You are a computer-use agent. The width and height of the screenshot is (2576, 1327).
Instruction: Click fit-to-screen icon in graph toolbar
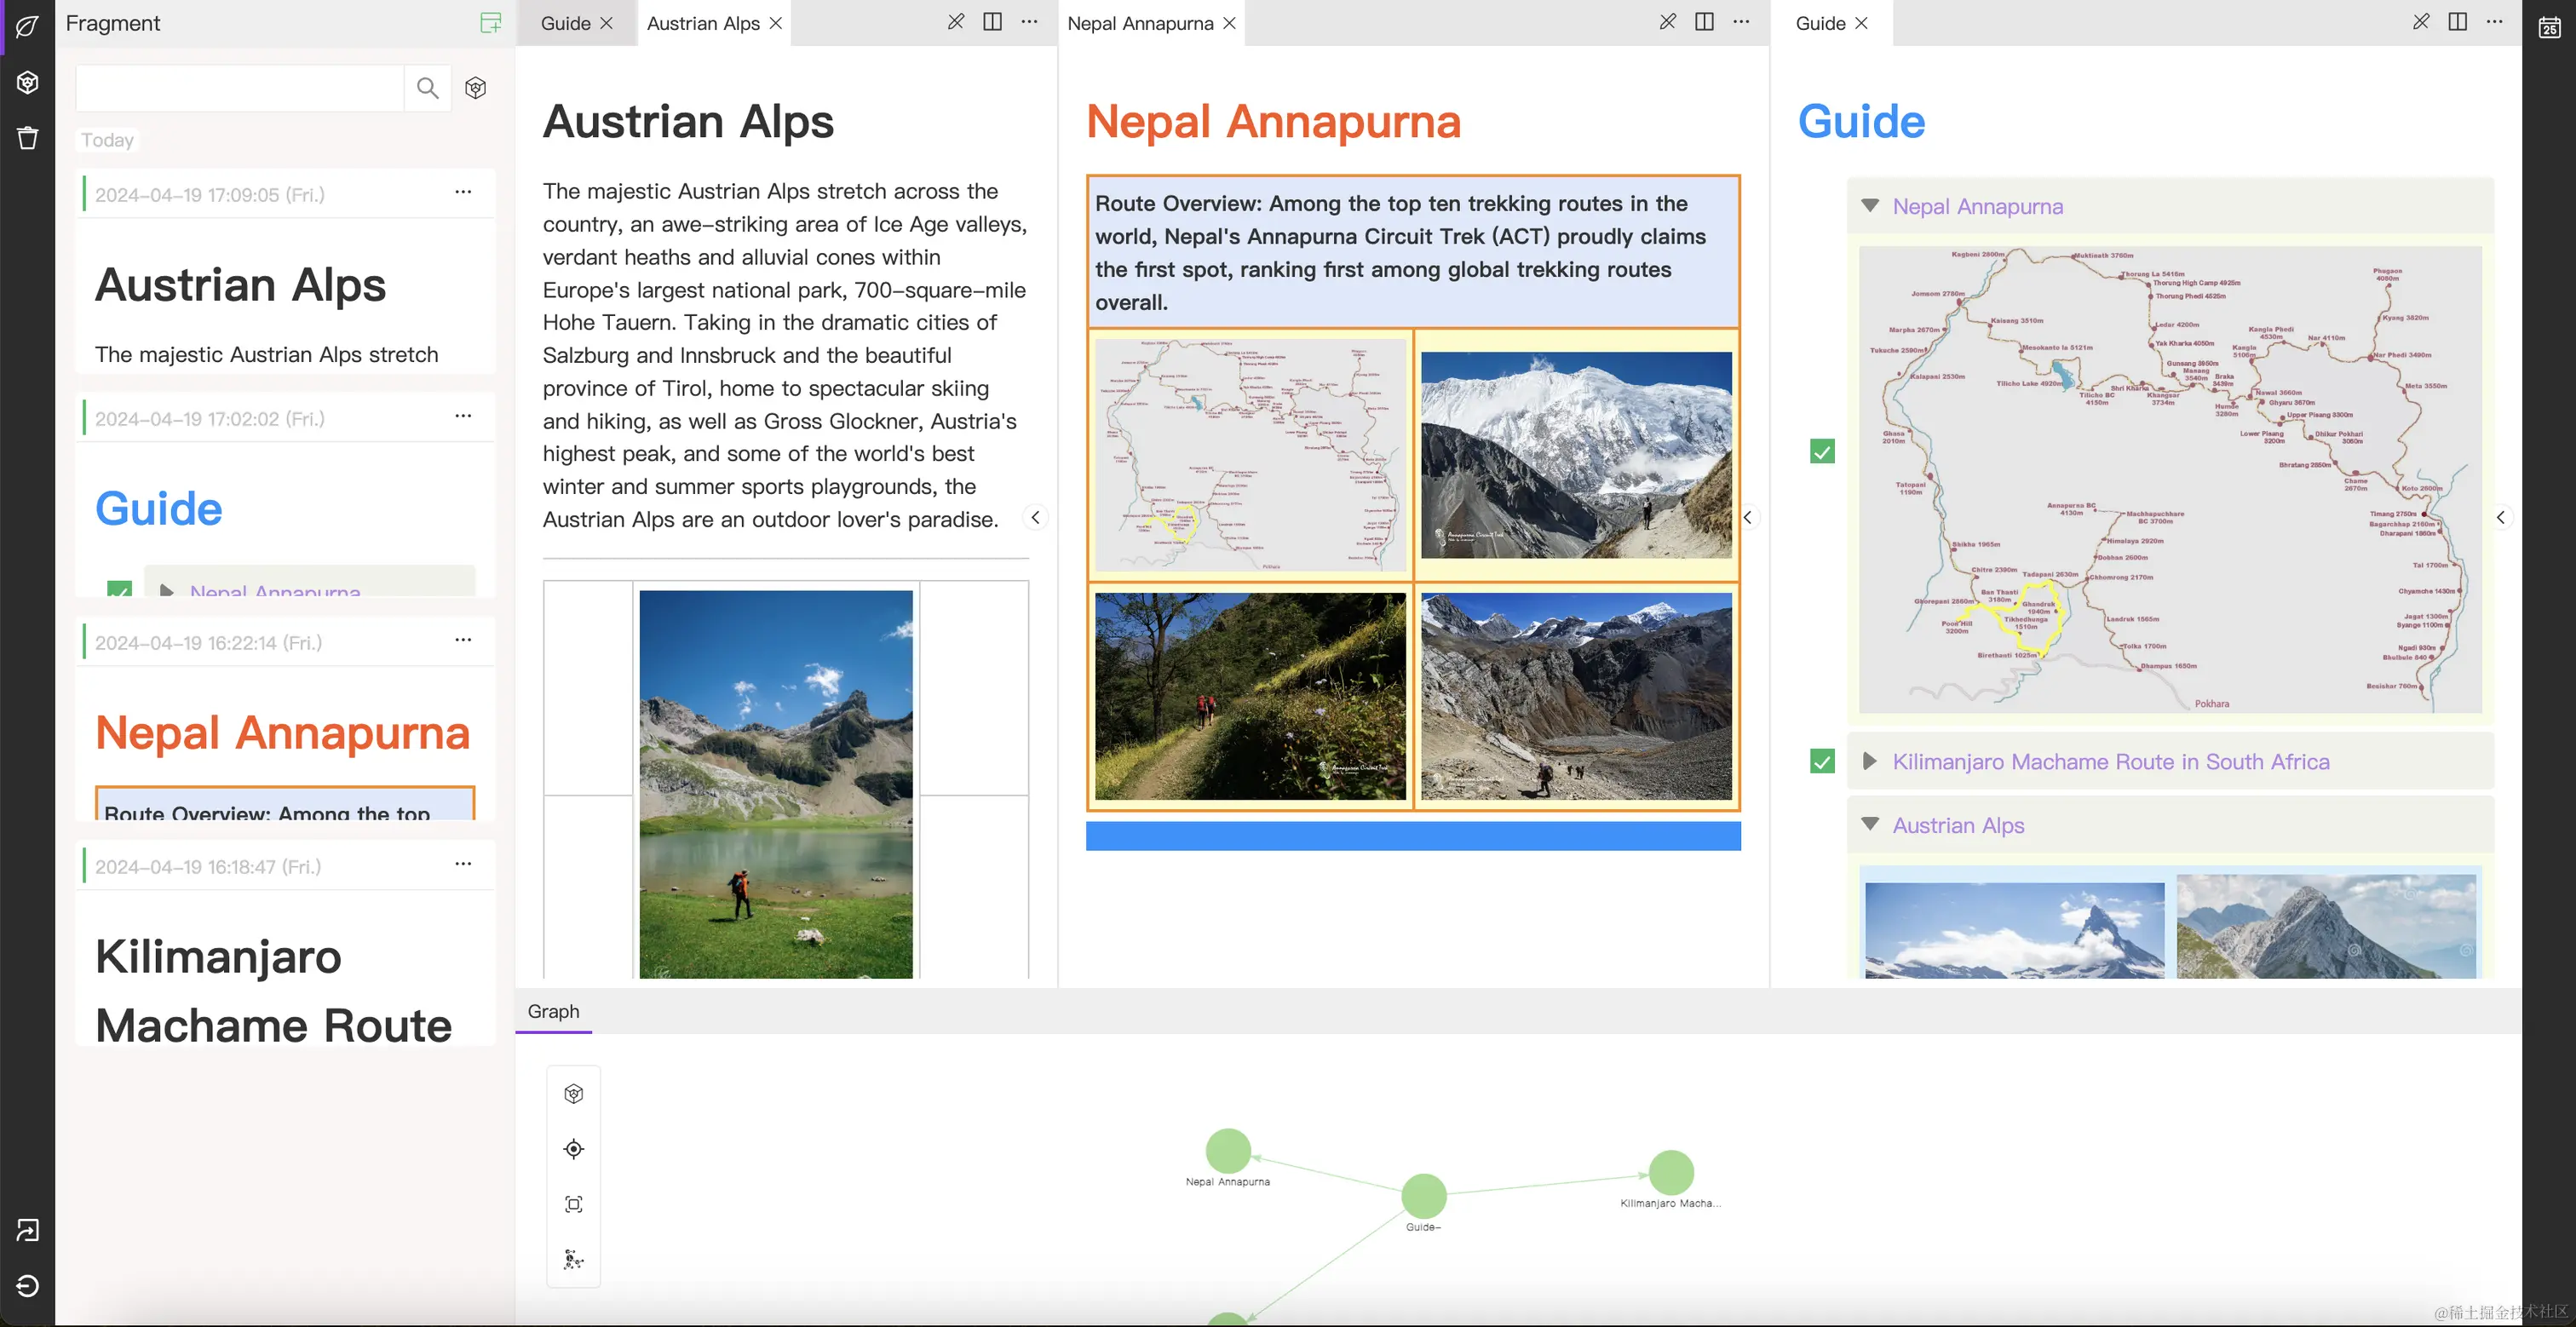click(x=573, y=1204)
